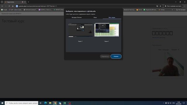Show hidden bookmarks overflow chevron

coord(172,10)
